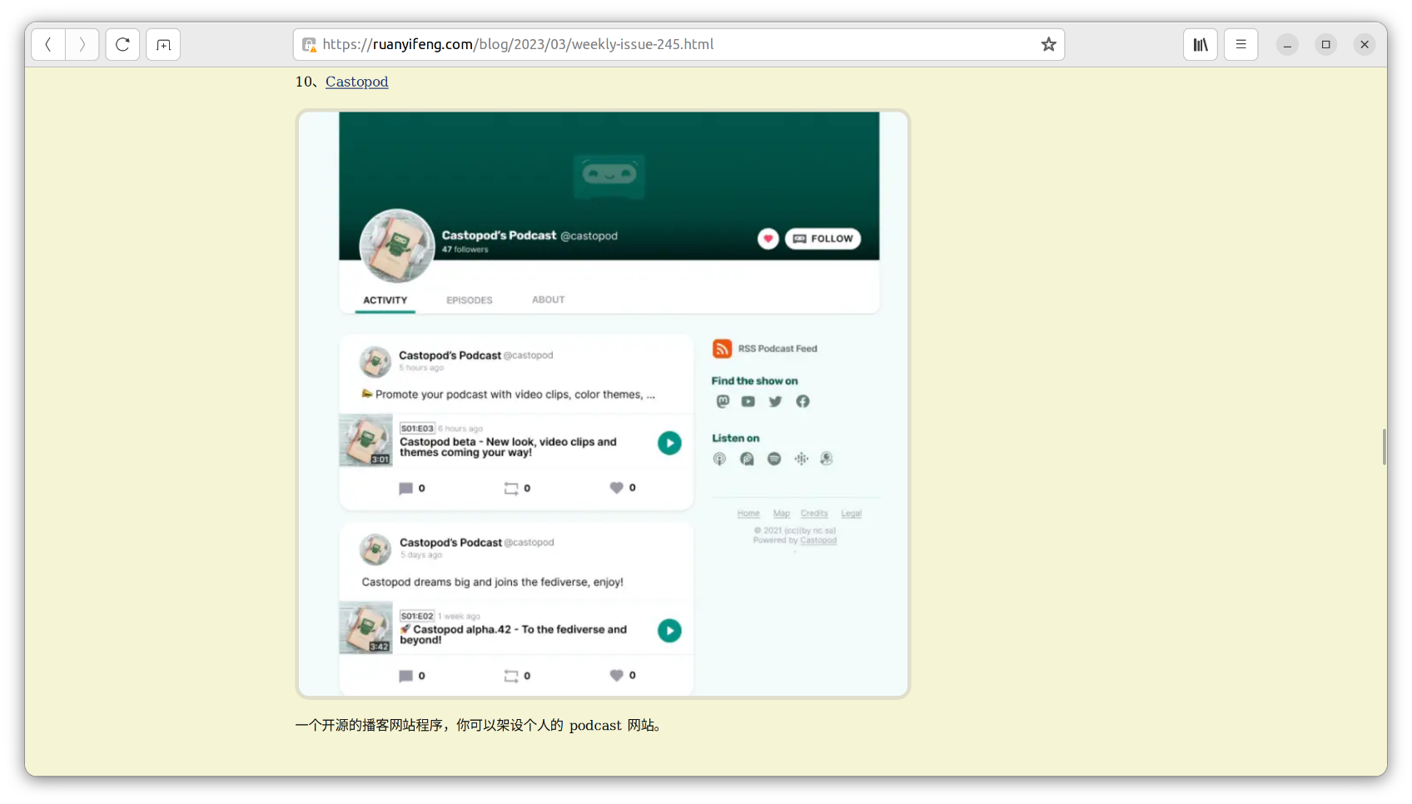Click the heart icon next to FOLLOW

[768, 239]
